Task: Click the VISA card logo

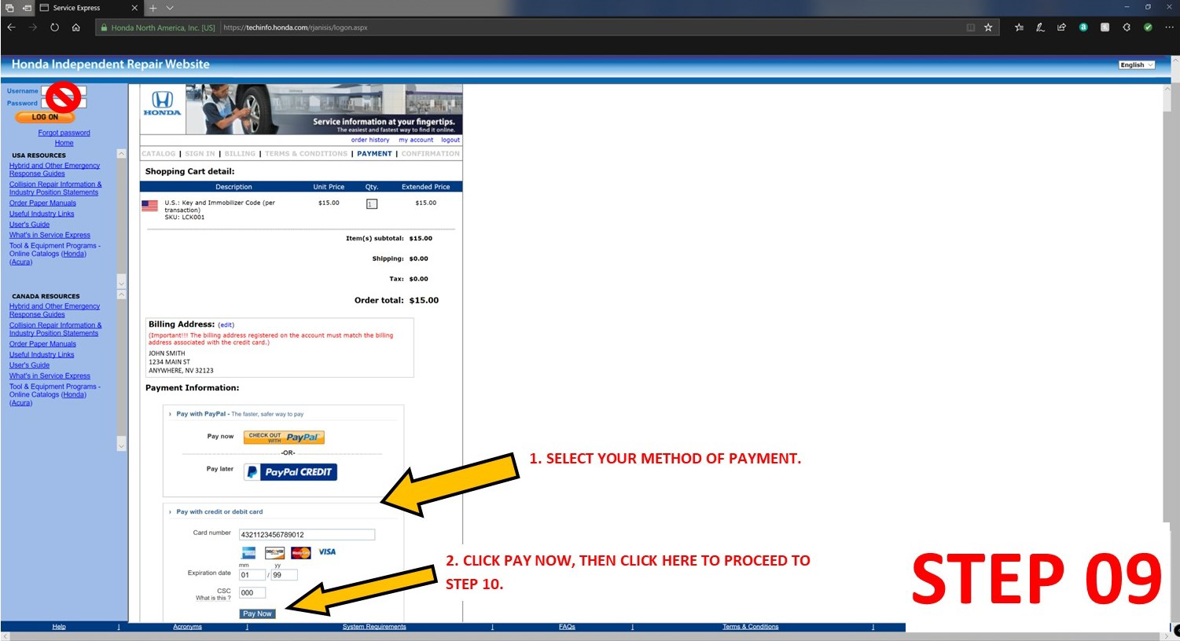Action: click(x=327, y=552)
